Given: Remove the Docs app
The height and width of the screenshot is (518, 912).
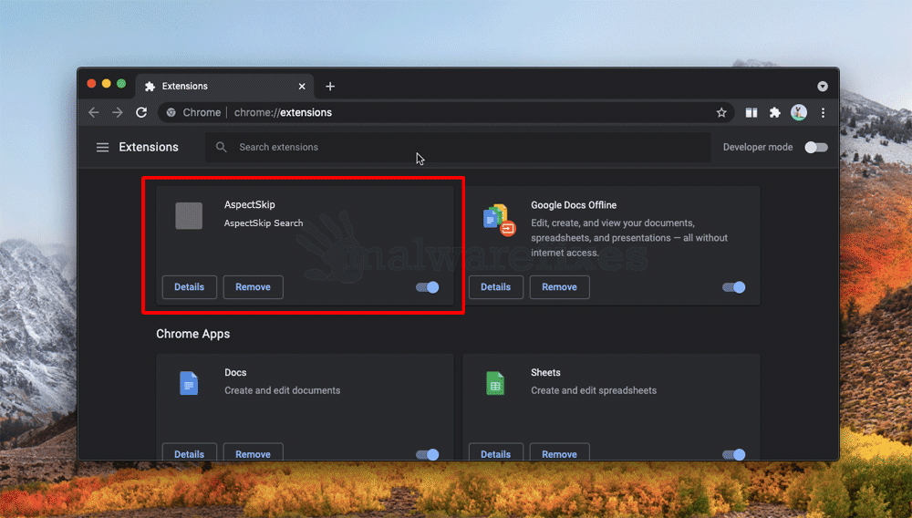Looking at the screenshot, I should tap(253, 453).
